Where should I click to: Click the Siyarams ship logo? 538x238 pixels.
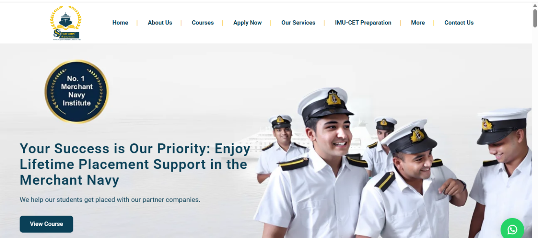click(x=66, y=23)
